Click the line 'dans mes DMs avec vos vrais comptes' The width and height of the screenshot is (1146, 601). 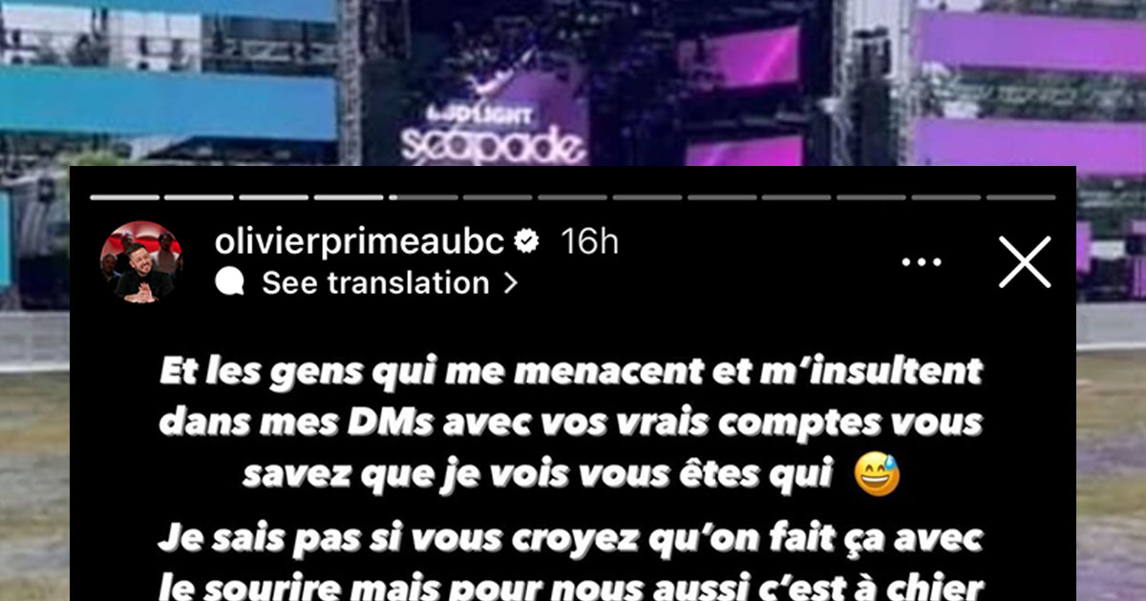pyautogui.click(x=571, y=421)
